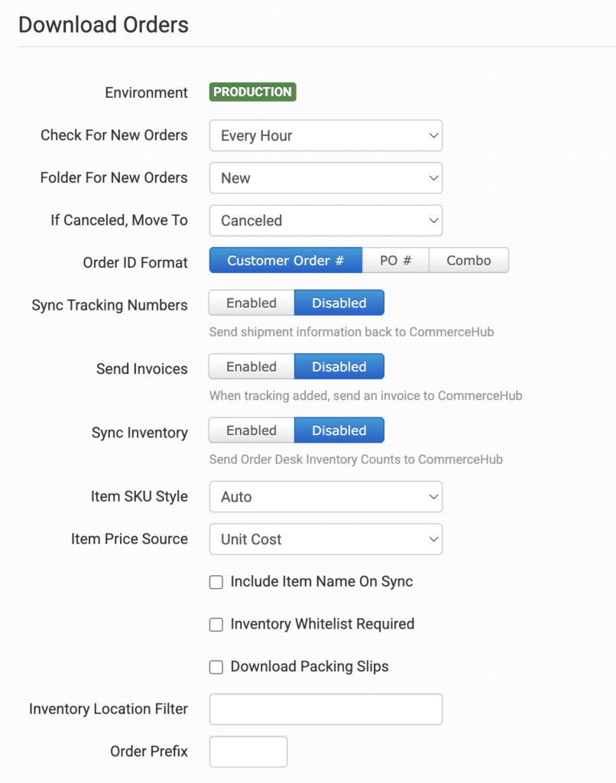
Task: Open the Item Price Source dropdown
Action: point(326,539)
